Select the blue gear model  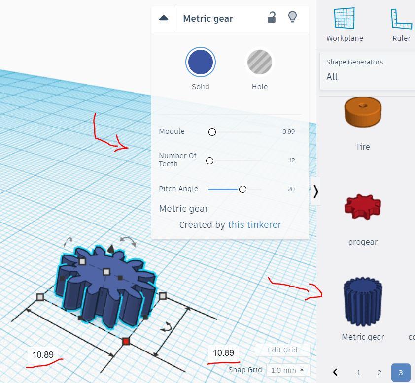pyautogui.click(x=106, y=287)
